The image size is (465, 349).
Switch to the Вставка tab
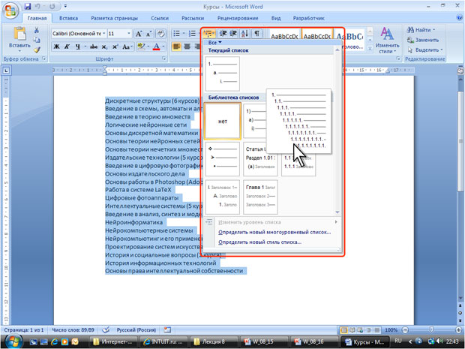[68, 18]
